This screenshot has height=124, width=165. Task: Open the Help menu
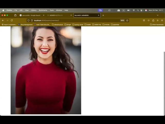click(x=66, y=10)
